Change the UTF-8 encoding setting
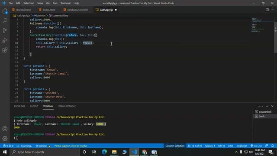This screenshot has width=277, height=156. [221, 146]
